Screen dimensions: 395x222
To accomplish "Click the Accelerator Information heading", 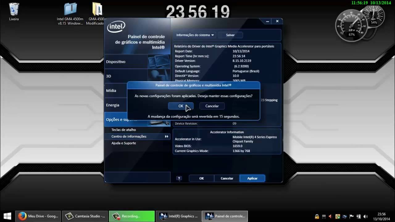I will click(227, 132).
